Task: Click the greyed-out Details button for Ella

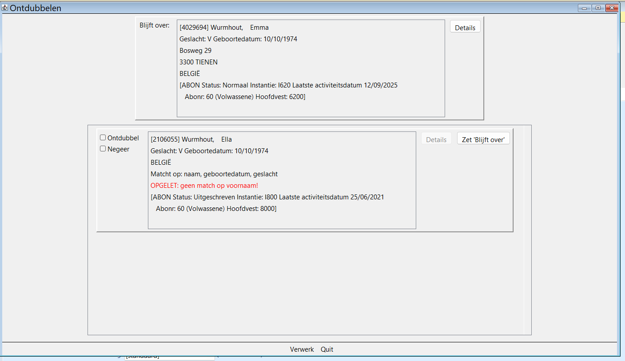Action: (x=436, y=139)
